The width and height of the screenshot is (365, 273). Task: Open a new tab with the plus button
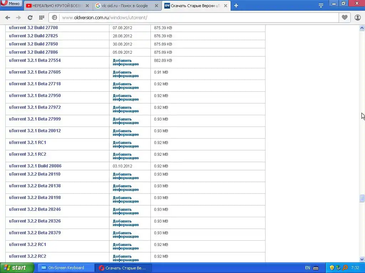(236, 6)
